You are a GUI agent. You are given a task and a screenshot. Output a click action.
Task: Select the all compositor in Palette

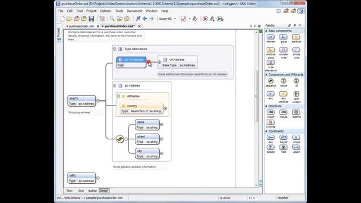pyautogui.click(x=296, y=82)
